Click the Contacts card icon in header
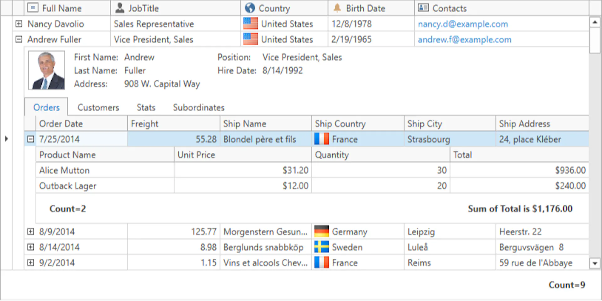 point(423,8)
